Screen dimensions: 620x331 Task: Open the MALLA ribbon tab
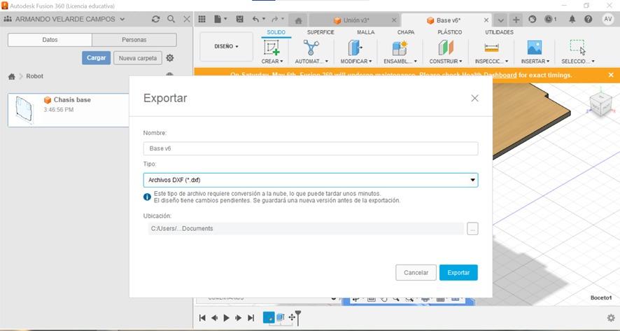366,32
